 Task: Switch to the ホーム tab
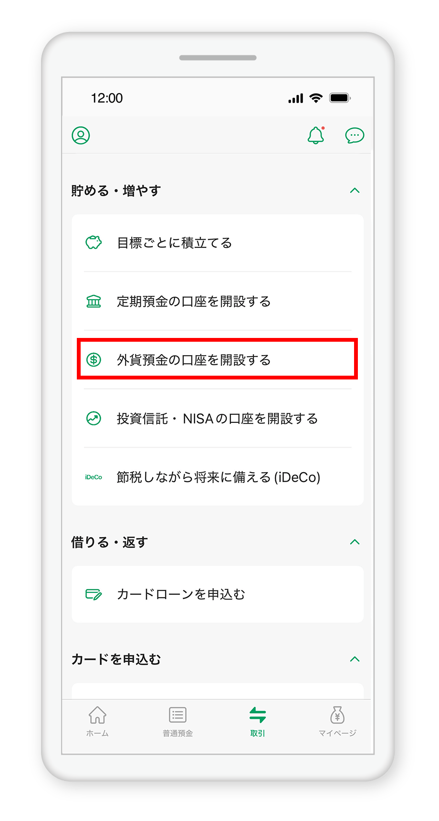(97, 722)
